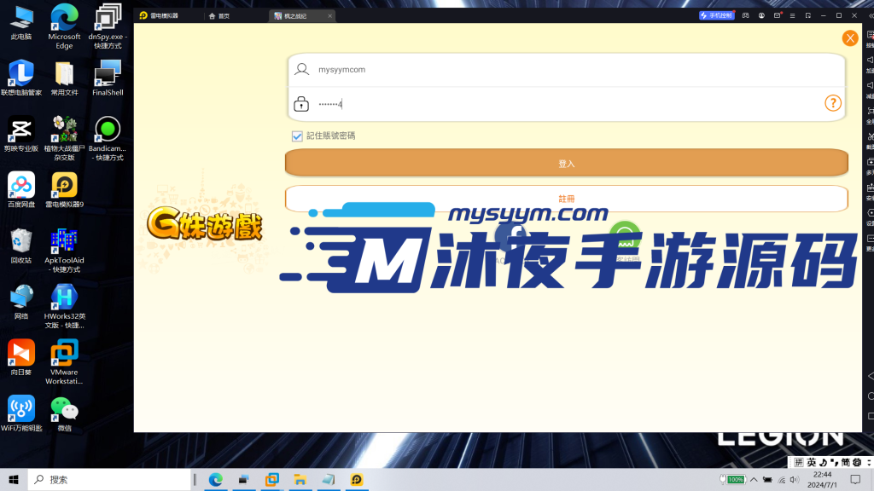Launch 微信 WeChat from the desktop
Screen dimensions: 874x491
(63, 409)
